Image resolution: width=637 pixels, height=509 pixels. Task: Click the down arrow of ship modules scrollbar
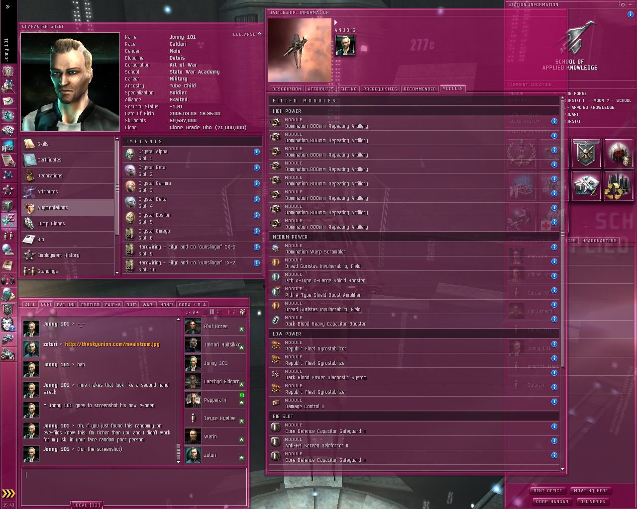coord(563,469)
